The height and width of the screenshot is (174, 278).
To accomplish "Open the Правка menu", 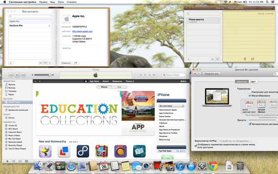I will click(x=43, y=2).
